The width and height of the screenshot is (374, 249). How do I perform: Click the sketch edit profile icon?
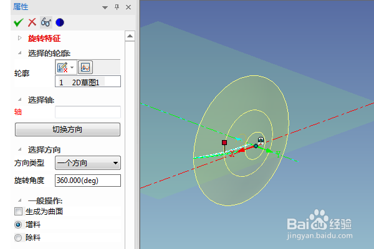pos(63,67)
